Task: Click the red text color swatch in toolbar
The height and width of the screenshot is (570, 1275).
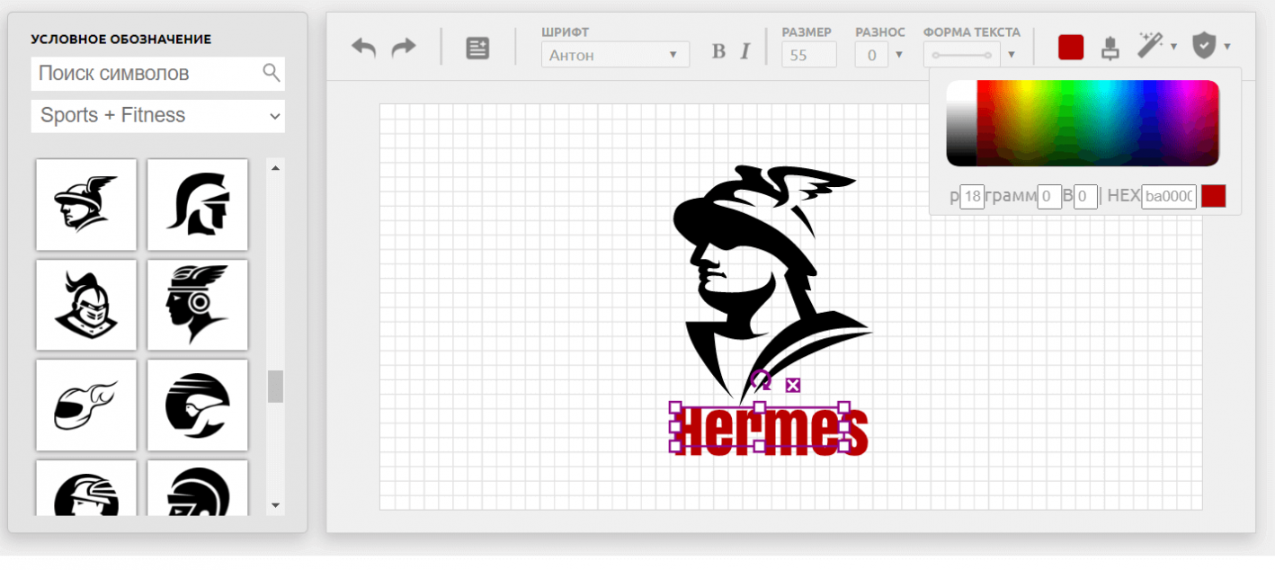Action: click(x=1070, y=48)
